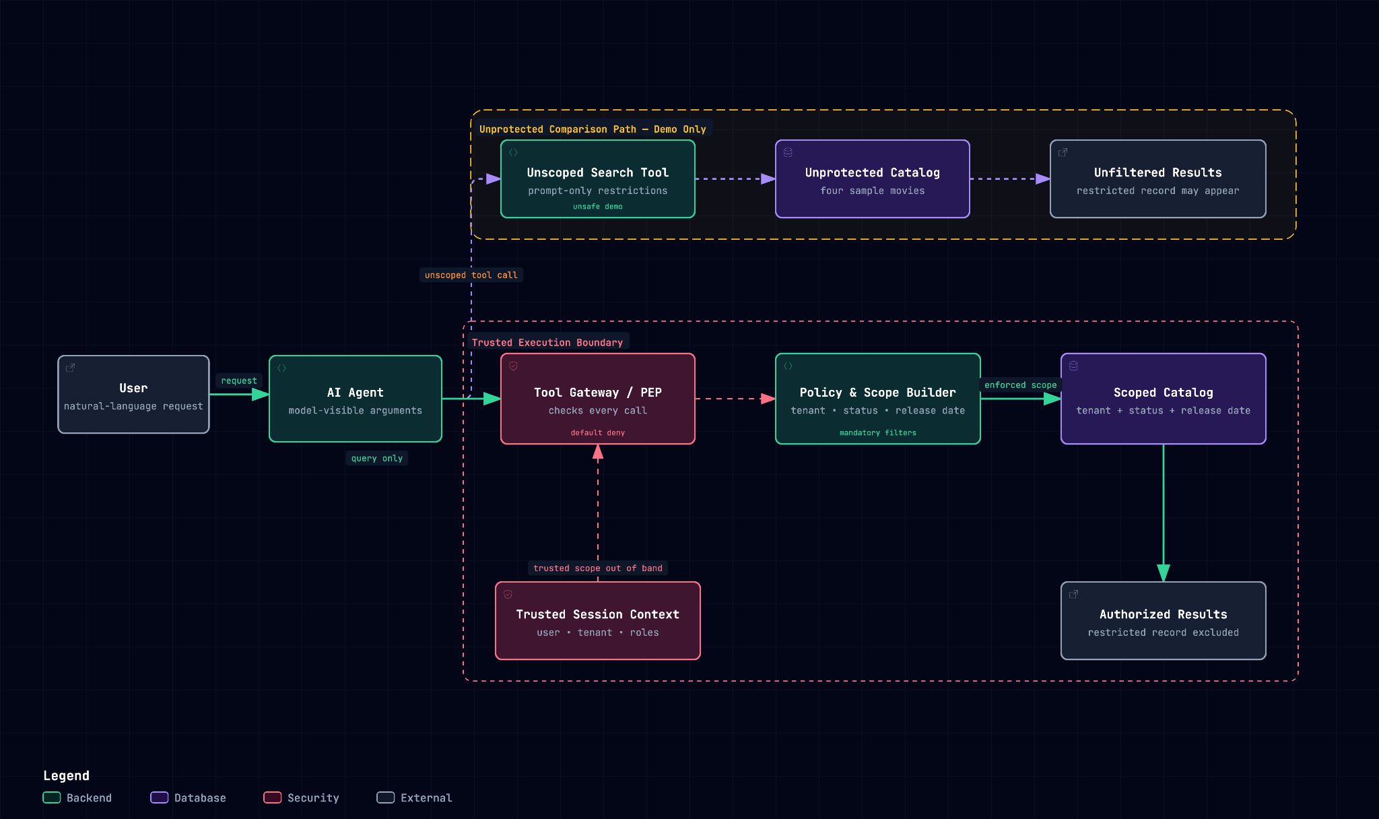Click the shield icon on Trusted Session Context
The width and height of the screenshot is (1379, 819).
508,594
